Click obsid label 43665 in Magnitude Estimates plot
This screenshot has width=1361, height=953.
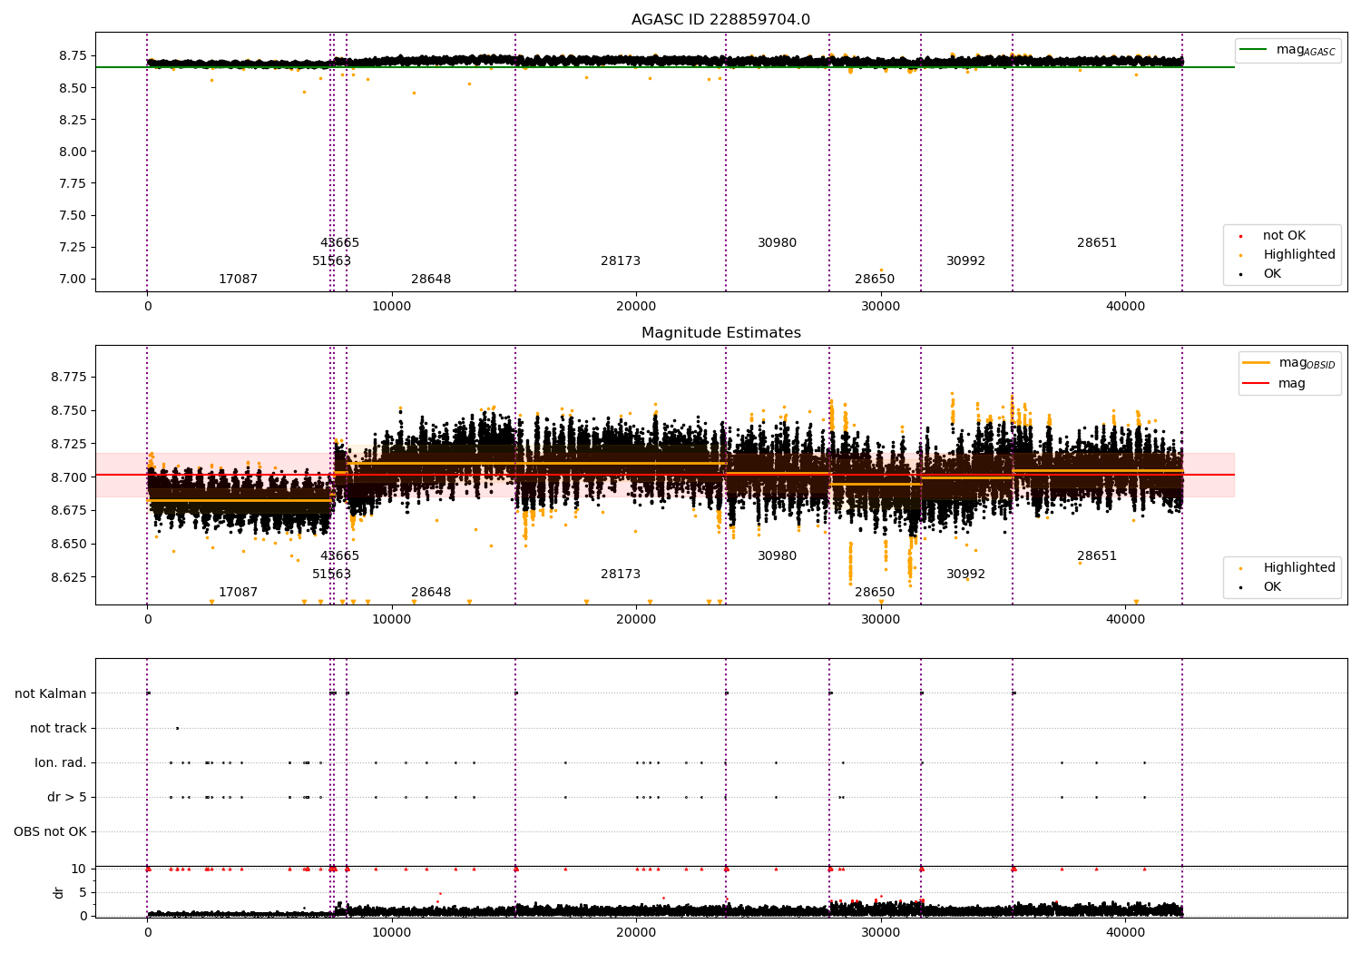click(339, 556)
